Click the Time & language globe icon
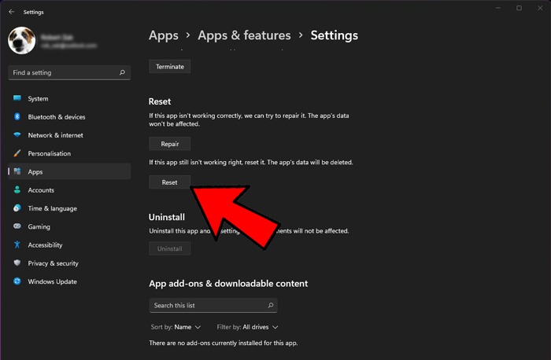551x360 pixels. point(17,208)
